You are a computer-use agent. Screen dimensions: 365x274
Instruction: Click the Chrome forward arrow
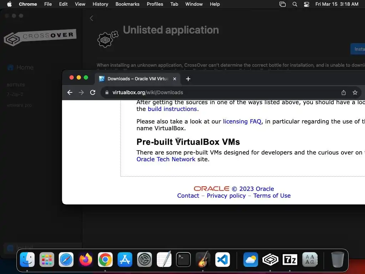81,92
